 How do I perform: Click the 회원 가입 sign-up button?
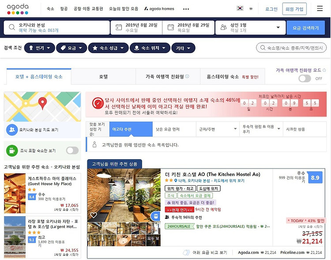(x=294, y=9)
